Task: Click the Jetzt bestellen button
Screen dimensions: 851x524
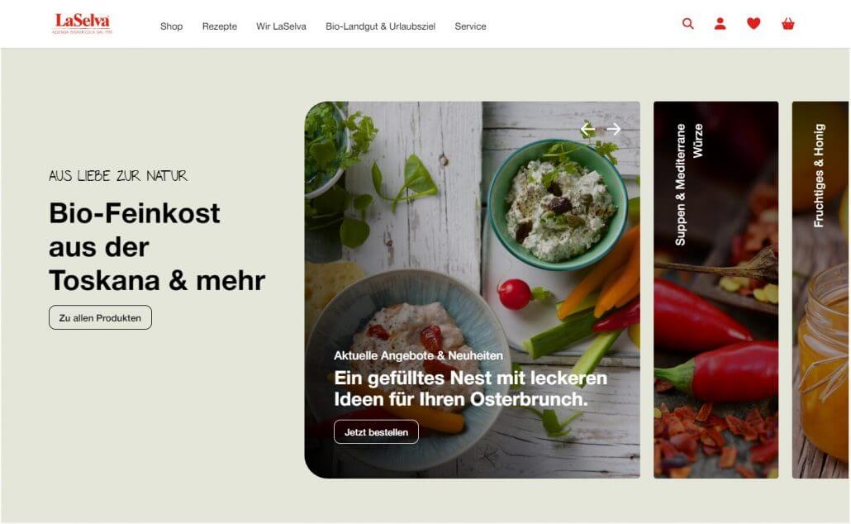Action: 376,432
